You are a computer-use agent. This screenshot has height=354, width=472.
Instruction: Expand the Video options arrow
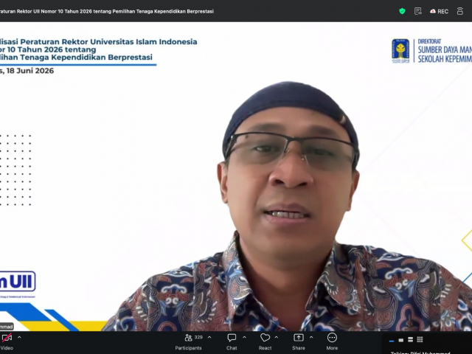[x=19, y=338]
